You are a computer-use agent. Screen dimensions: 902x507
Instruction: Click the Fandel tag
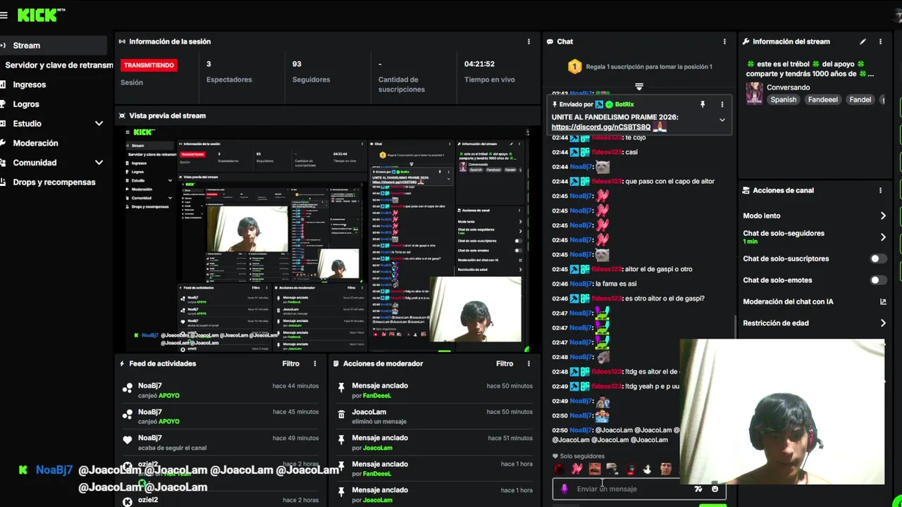860,100
